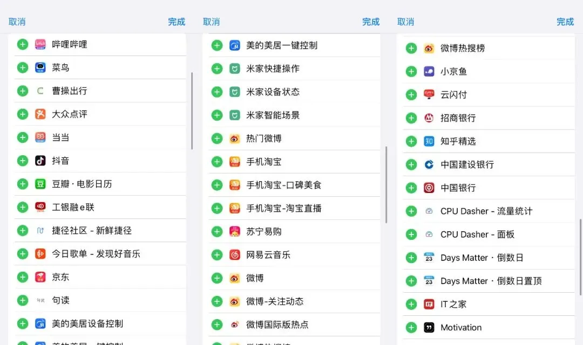
Task: Select the 当当 row label
Action: [60, 137]
